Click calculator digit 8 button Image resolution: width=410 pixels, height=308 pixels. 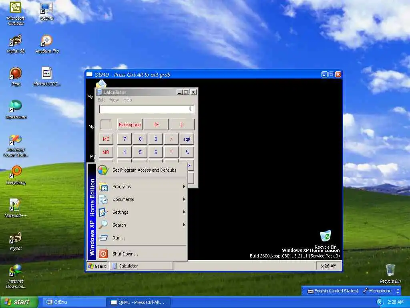[140, 139]
